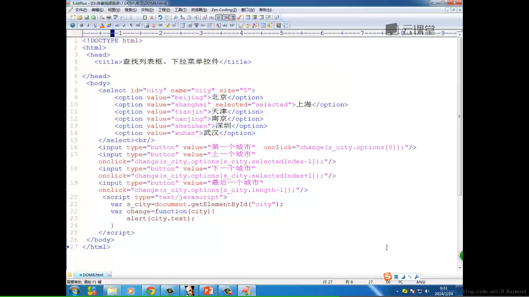
Task: Click the '行 27' status bar entry
Action: point(328,282)
